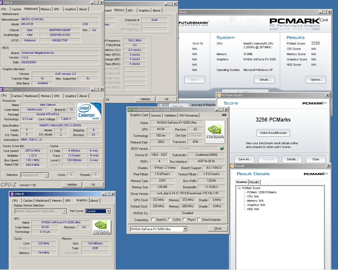The image size is (338, 270).
Task: Enable the OpenCL checkbox
Action: [x=153, y=219]
